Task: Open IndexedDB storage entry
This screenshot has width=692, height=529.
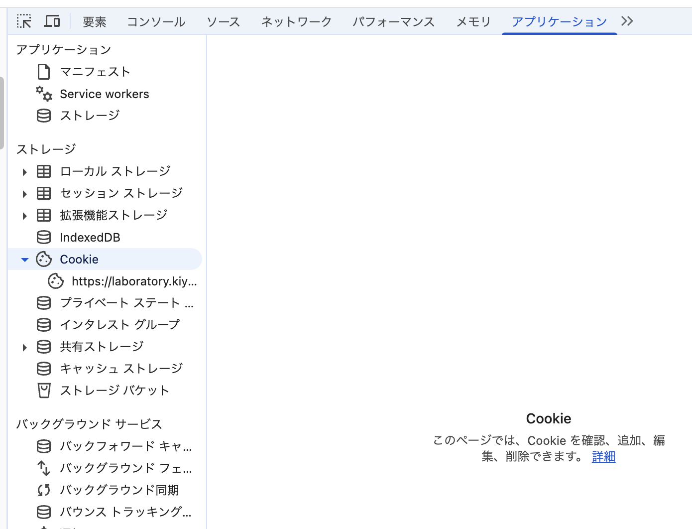Action: click(x=90, y=238)
